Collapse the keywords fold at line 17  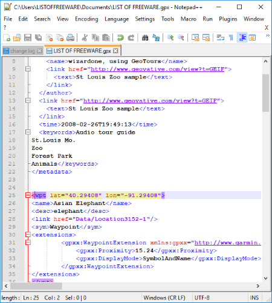pyautogui.click(x=28, y=132)
